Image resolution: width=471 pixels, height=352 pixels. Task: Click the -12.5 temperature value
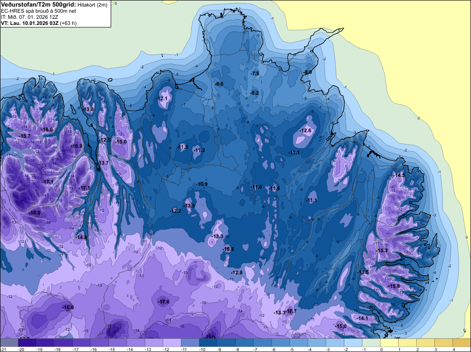coord(105,140)
